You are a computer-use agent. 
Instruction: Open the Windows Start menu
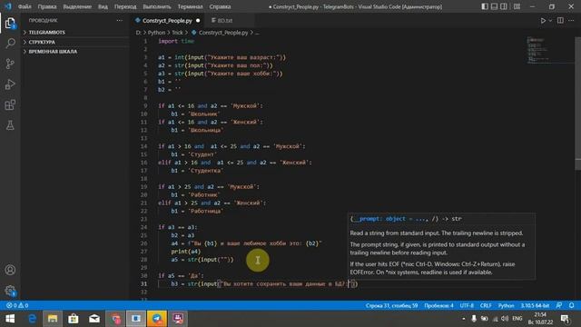(10, 319)
